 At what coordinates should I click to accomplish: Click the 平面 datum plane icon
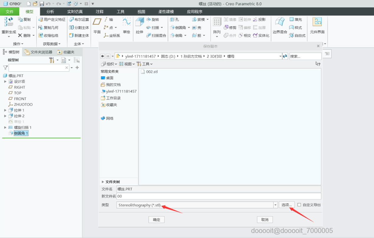97,22
